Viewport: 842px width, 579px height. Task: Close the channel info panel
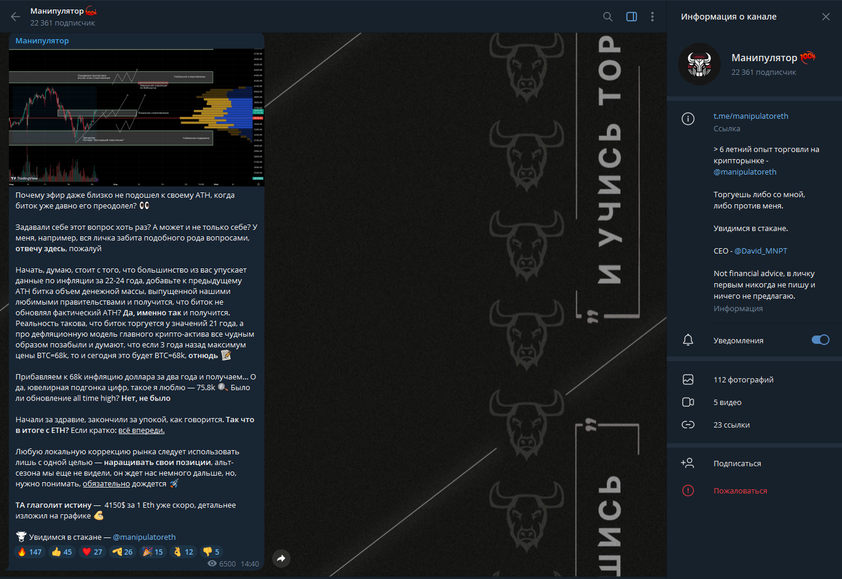pos(826,17)
